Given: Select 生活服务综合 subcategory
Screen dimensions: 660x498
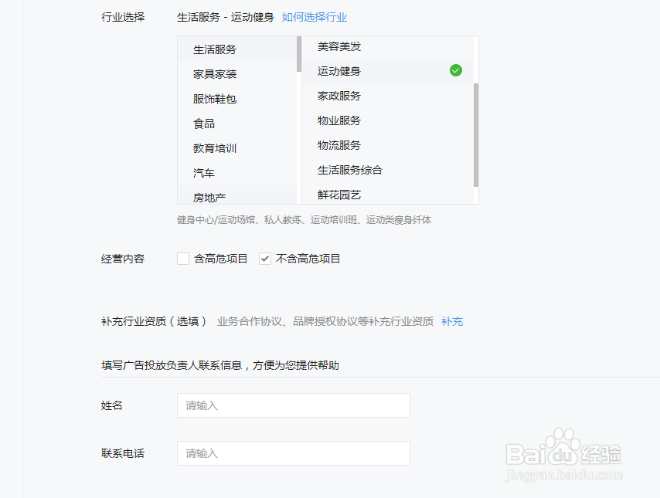Looking at the screenshot, I should [388, 170].
